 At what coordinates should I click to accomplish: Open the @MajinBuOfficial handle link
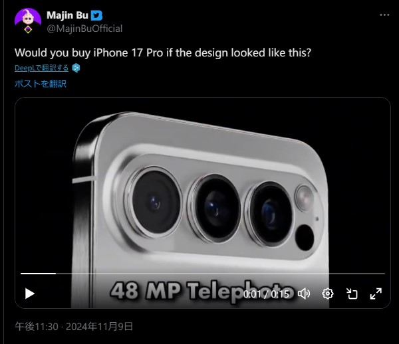click(x=84, y=29)
